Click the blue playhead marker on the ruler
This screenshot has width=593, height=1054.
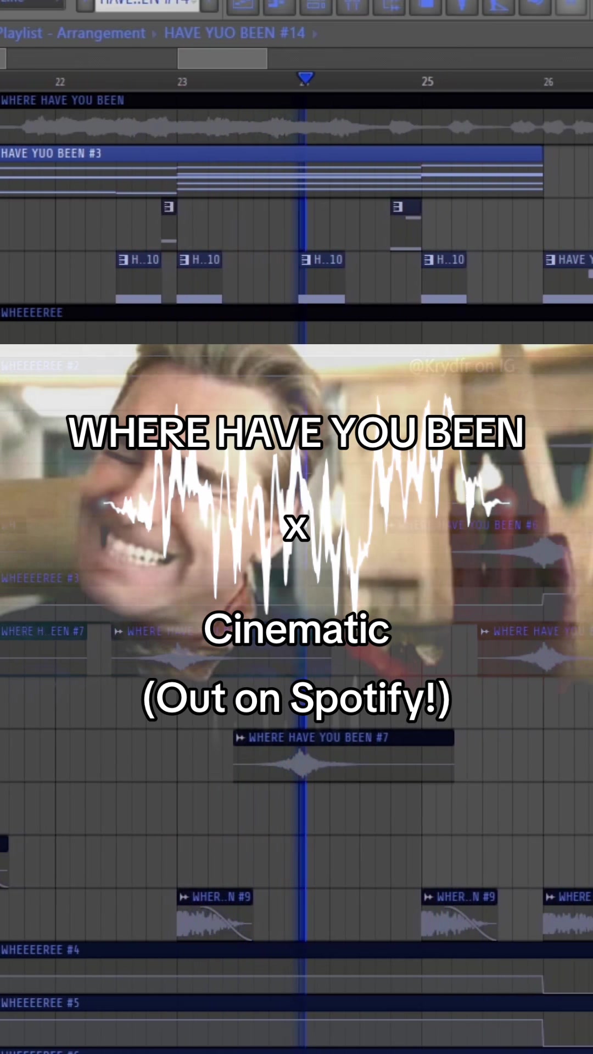click(x=305, y=78)
